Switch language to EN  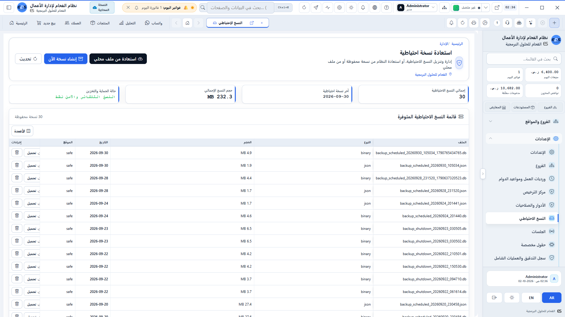(x=531, y=298)
